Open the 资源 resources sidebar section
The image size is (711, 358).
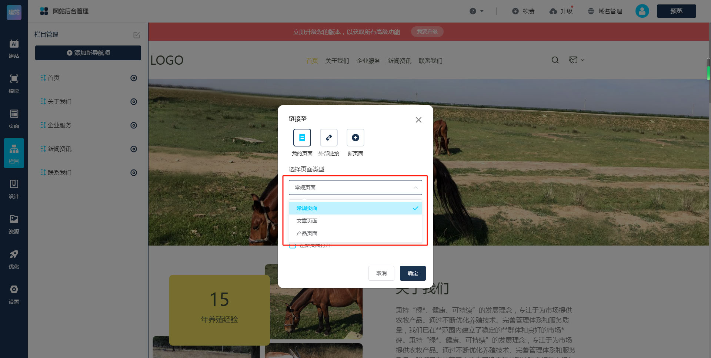click(14, 224)
